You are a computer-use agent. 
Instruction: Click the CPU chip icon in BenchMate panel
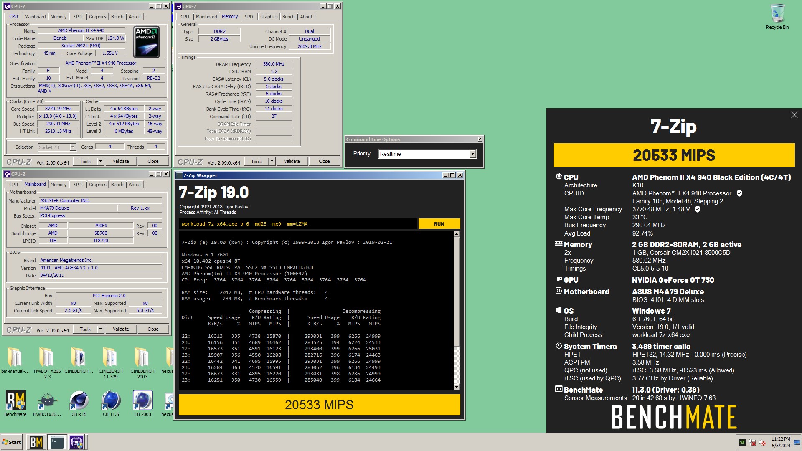(x=558, y=177)
